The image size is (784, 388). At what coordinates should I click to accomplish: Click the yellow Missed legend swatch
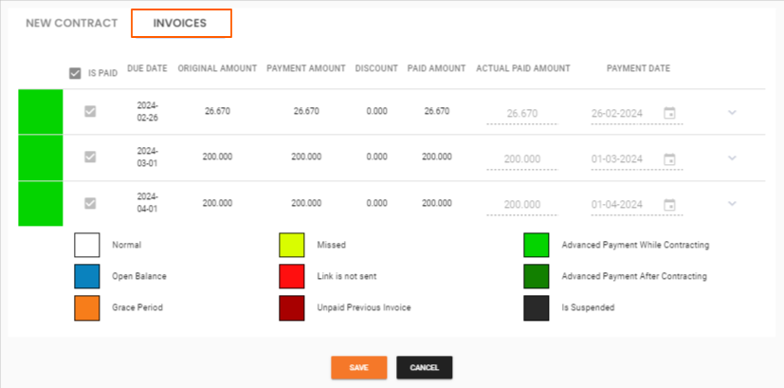pyautogui.click(x=291, y=245)
